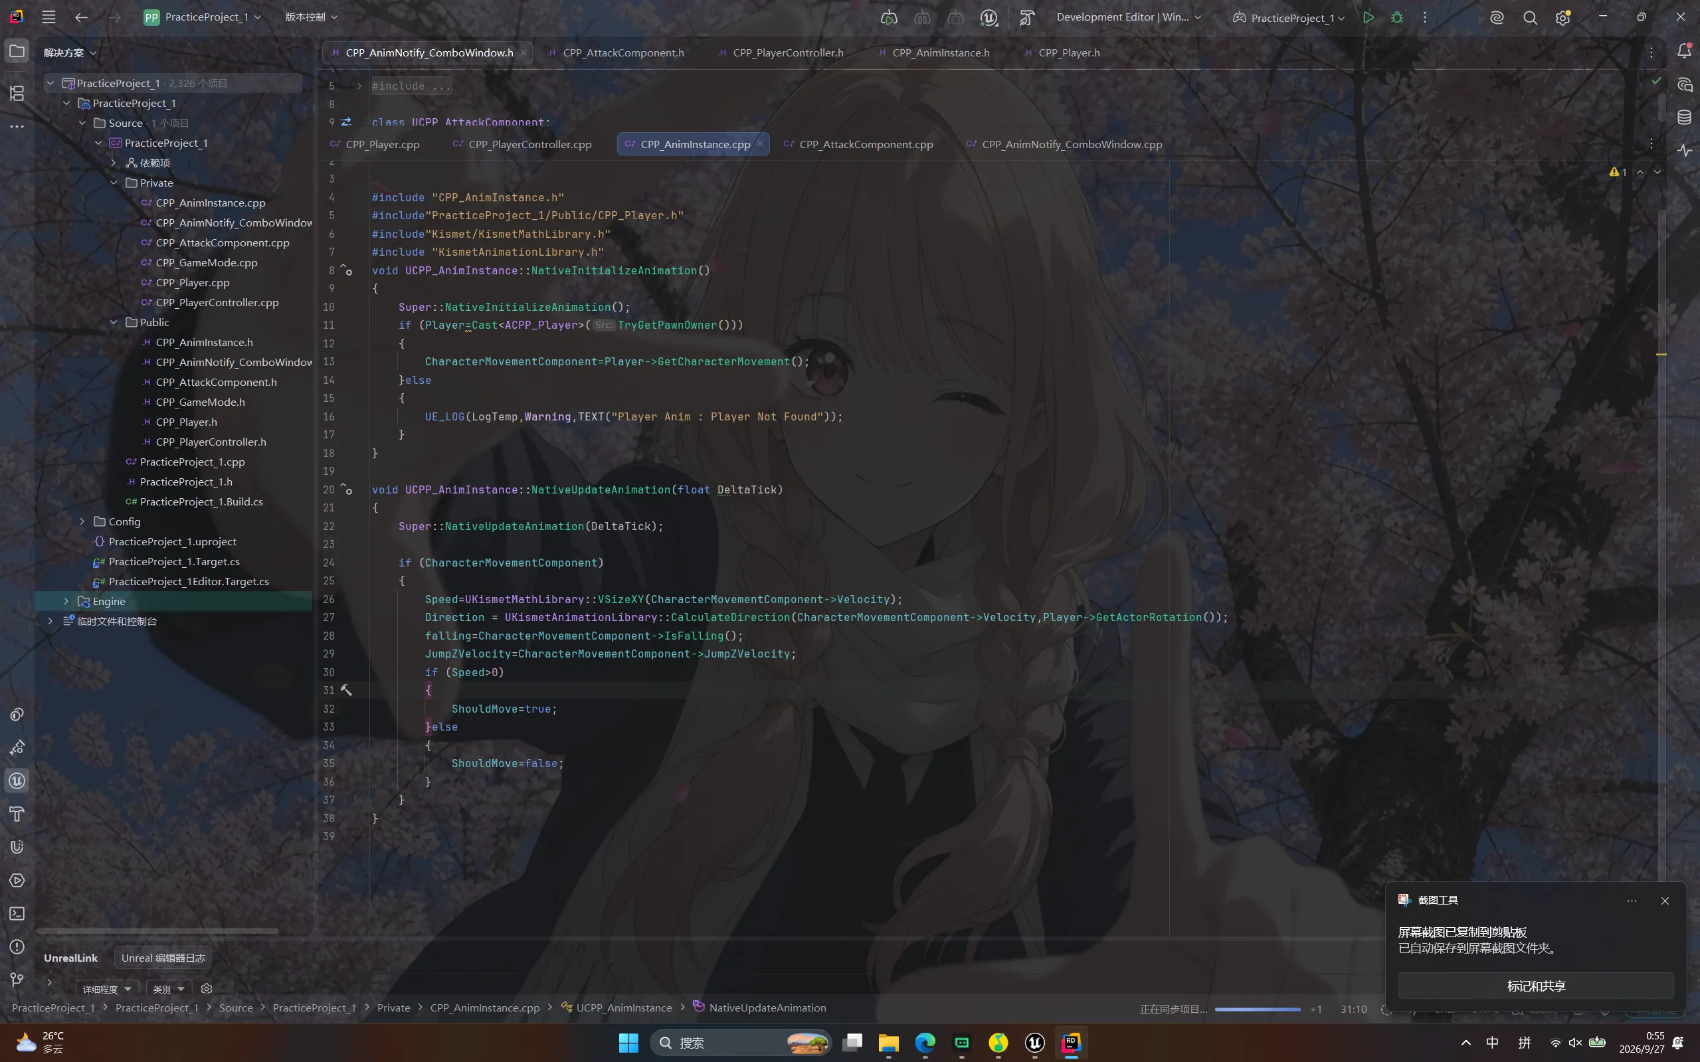This screenshot has height=1062, width=1700.
Task: Open the 解决方案 view dropdown
Action: (70, 52)
